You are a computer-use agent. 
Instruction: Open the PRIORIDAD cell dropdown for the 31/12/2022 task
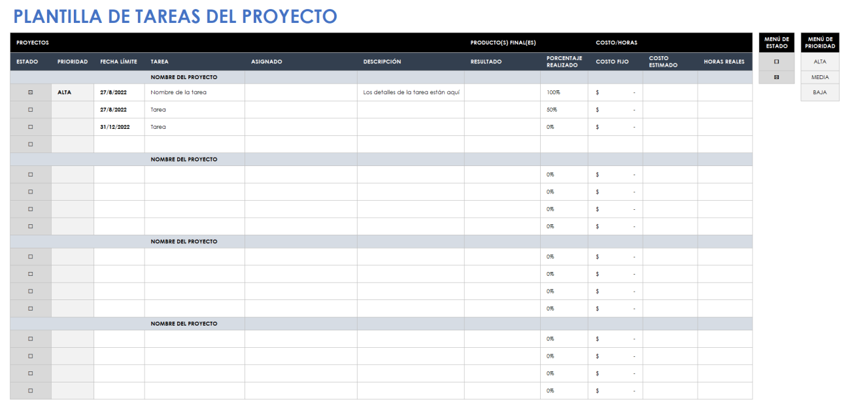tap(72, 126)
